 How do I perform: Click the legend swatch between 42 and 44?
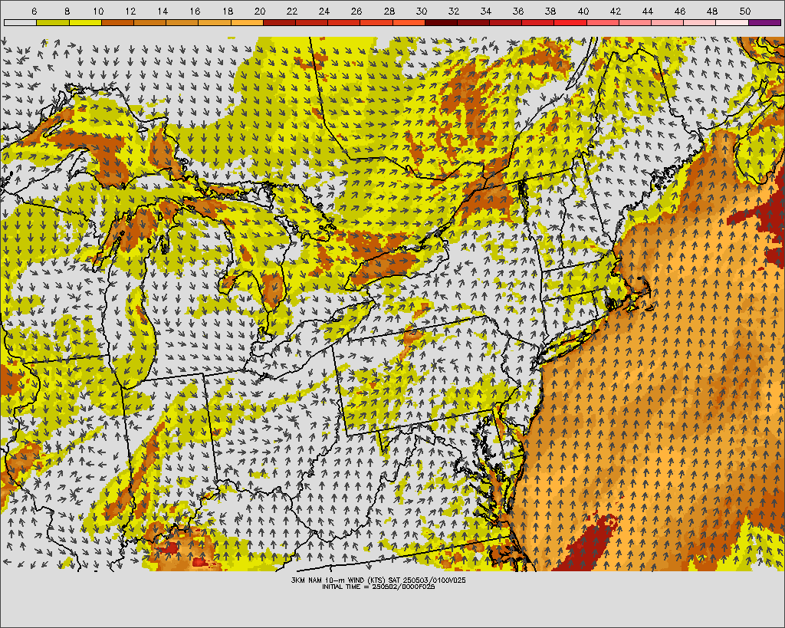click(635, 22)
